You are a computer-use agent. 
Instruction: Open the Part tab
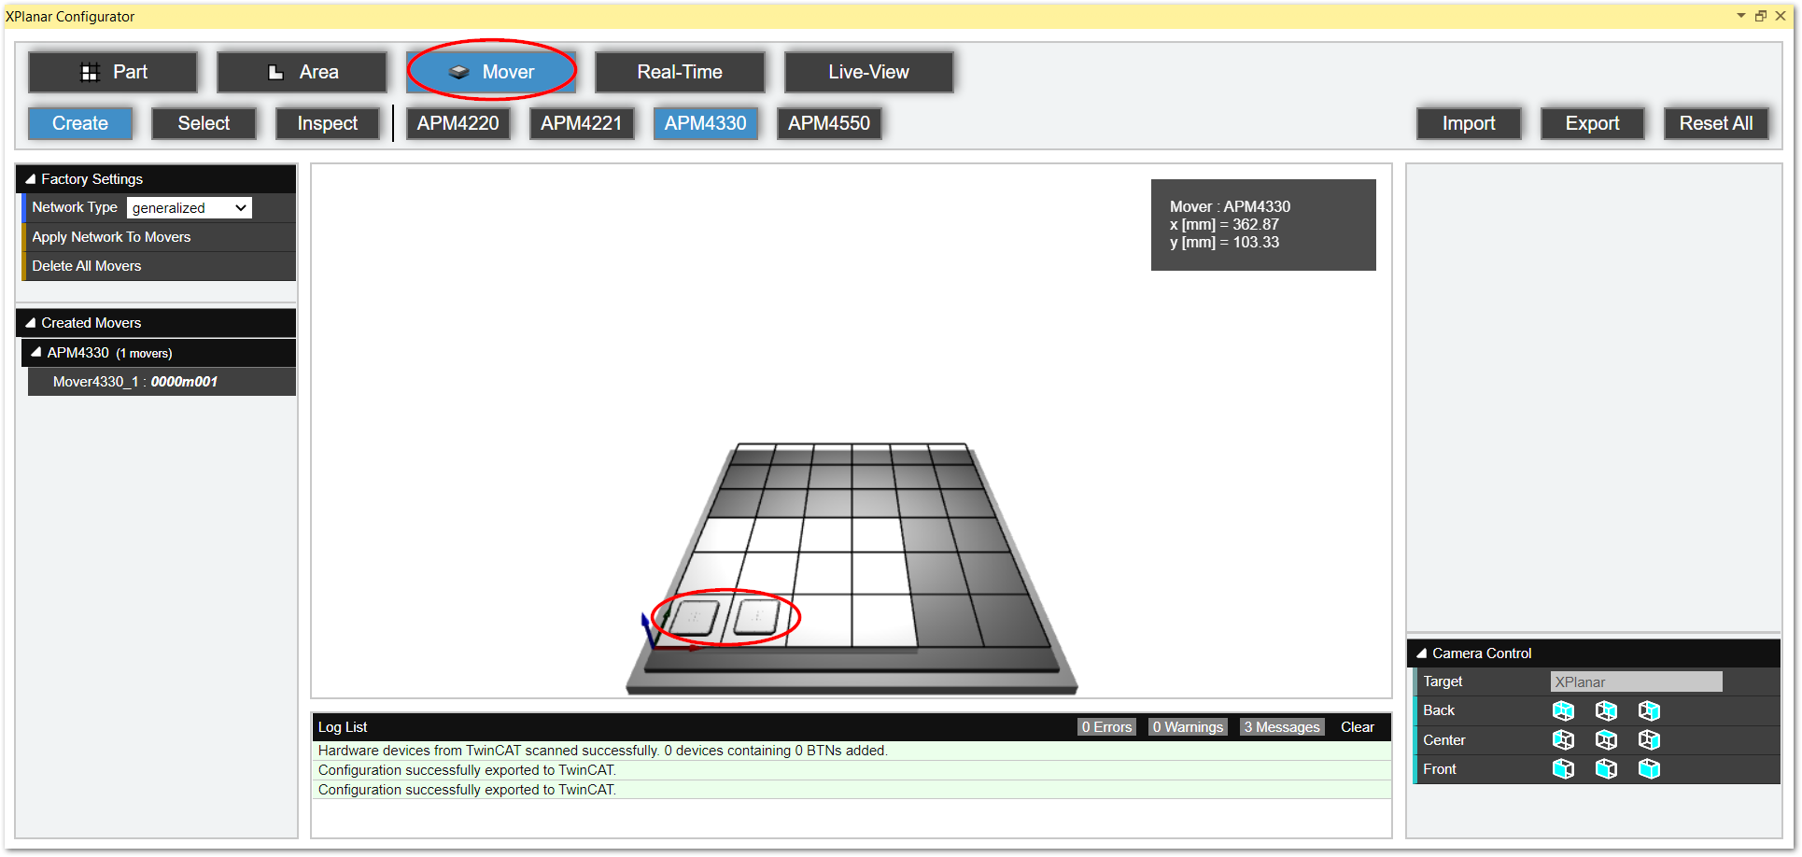click(113, 72)
